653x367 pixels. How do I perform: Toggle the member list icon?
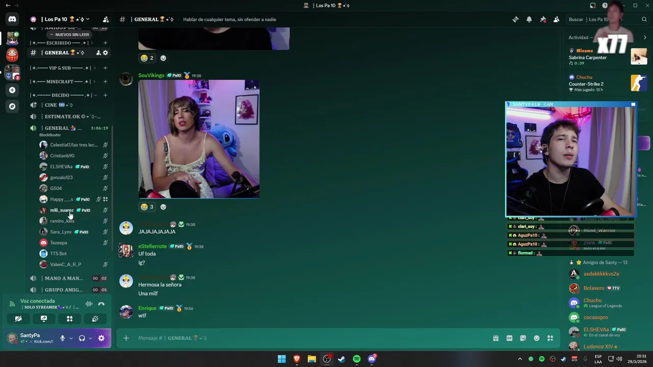556,19
